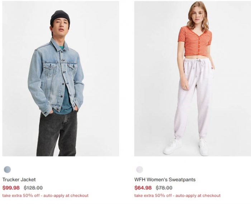Click the drawstring on the lilac sweatpants
Viewport: 251px width, 204px height.
point(198,63)
